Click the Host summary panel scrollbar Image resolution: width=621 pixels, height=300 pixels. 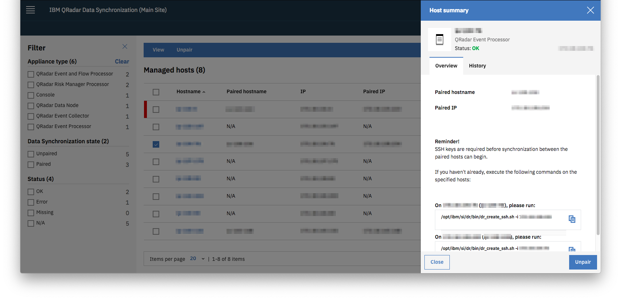click(x=598, y=155)
